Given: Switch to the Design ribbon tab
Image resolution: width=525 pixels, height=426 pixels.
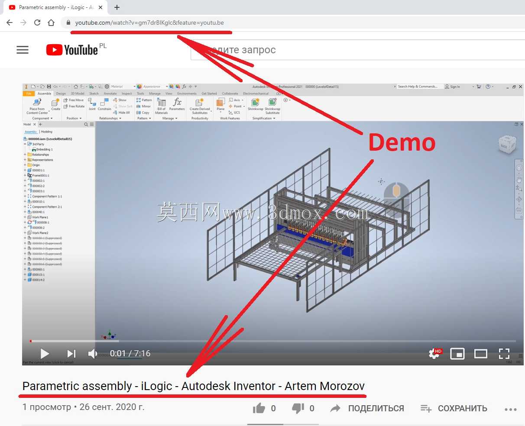Looking at the screenshot, I should (61, 94).
